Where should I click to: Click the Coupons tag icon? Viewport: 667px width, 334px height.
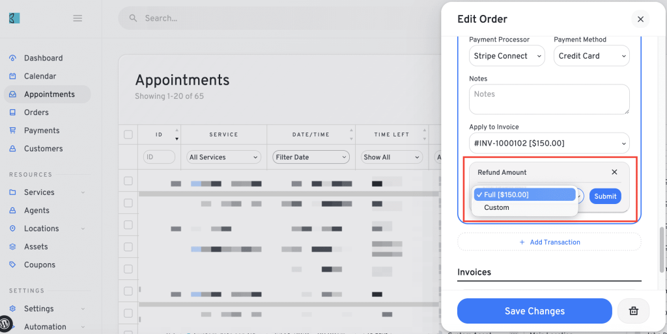pyautogui.click(x=13, y=265)
